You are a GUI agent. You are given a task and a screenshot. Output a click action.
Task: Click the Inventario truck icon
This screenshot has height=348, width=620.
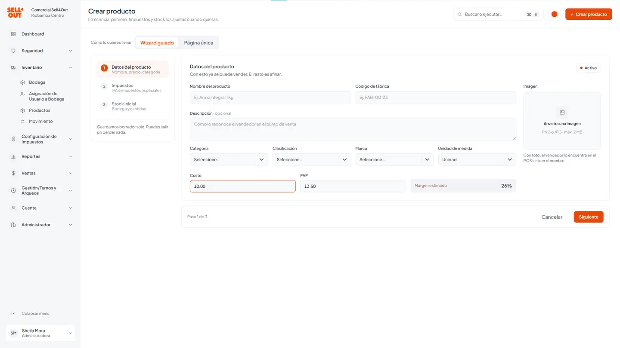pos(13,67)
